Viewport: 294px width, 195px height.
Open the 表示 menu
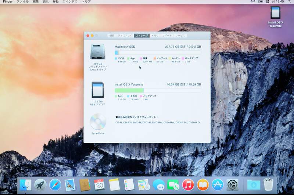pos(46,1)
